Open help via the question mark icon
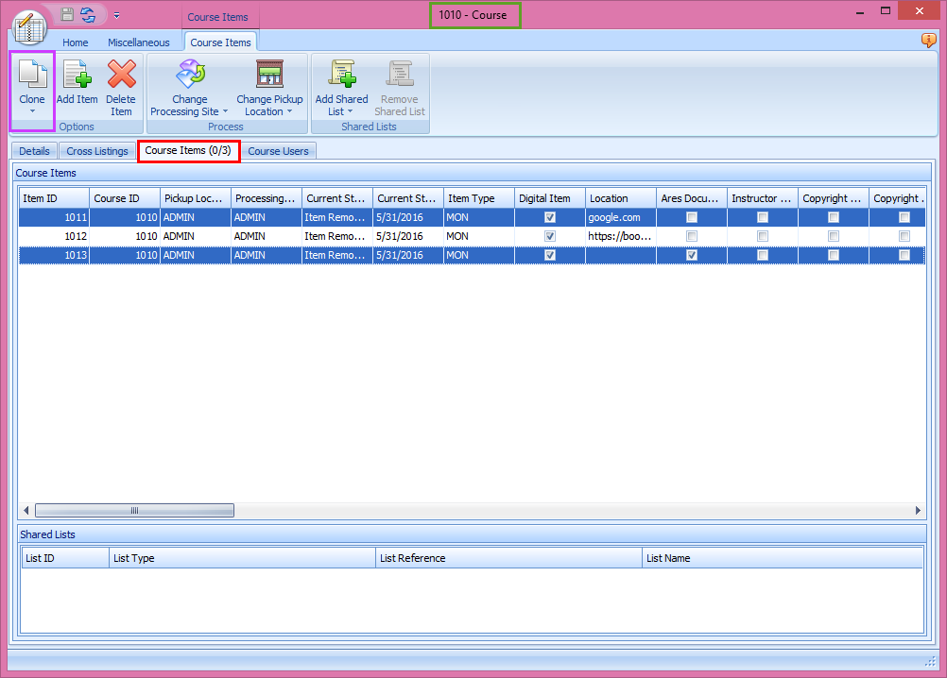Image resolution: width=947 pixels, height=678 pixels. (927, 41)
